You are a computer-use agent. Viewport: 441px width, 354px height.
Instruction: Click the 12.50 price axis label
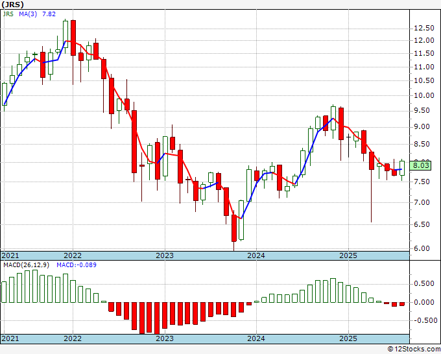point(424,28)
